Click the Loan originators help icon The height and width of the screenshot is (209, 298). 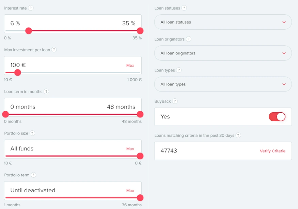coord(188,39)
